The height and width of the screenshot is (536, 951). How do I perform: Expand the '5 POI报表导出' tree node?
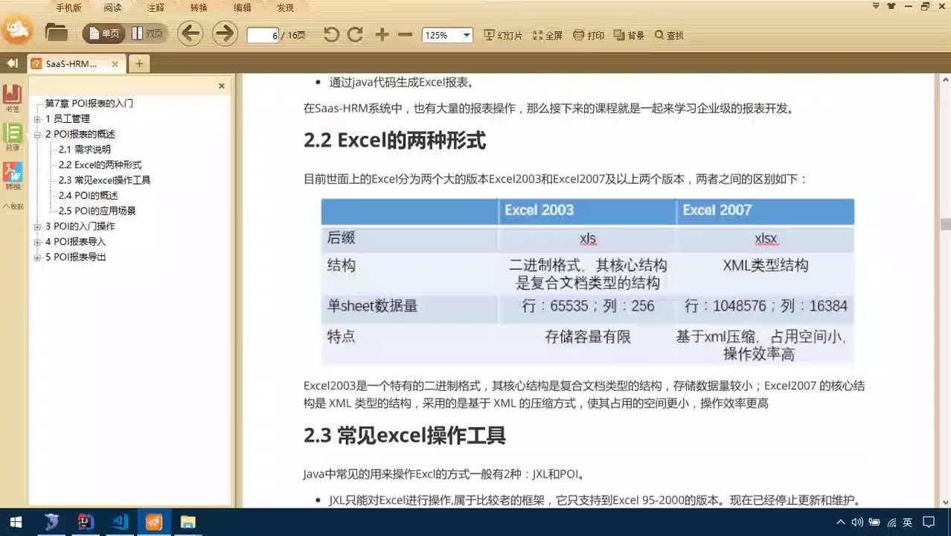click(x=37, y=258)
